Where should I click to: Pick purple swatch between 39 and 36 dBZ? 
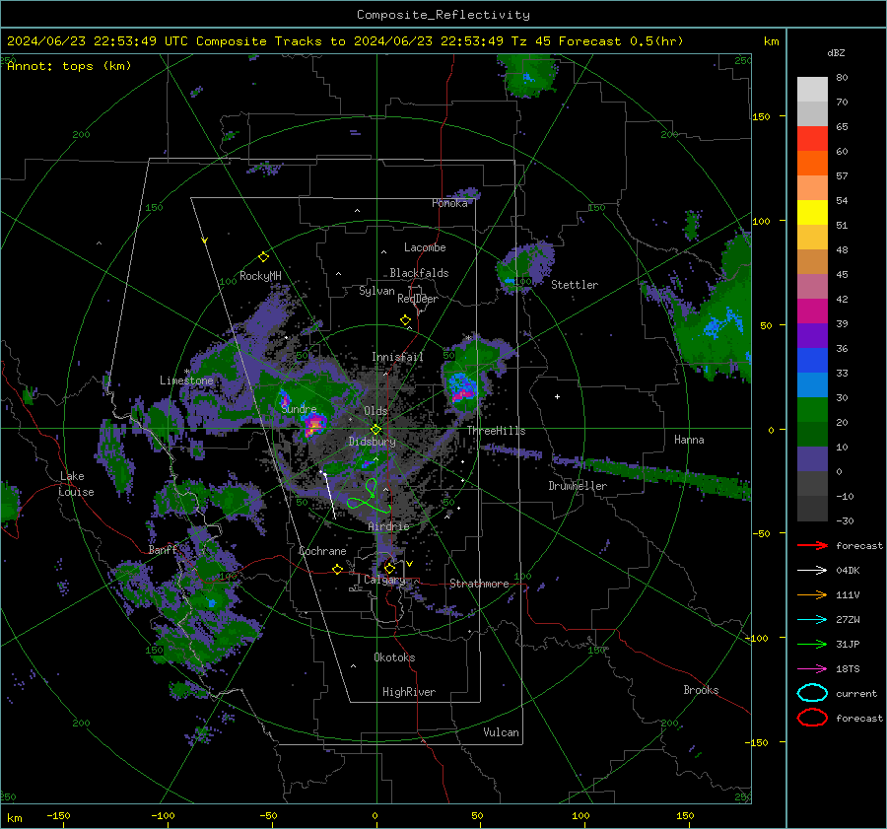(x=812, y=335)
